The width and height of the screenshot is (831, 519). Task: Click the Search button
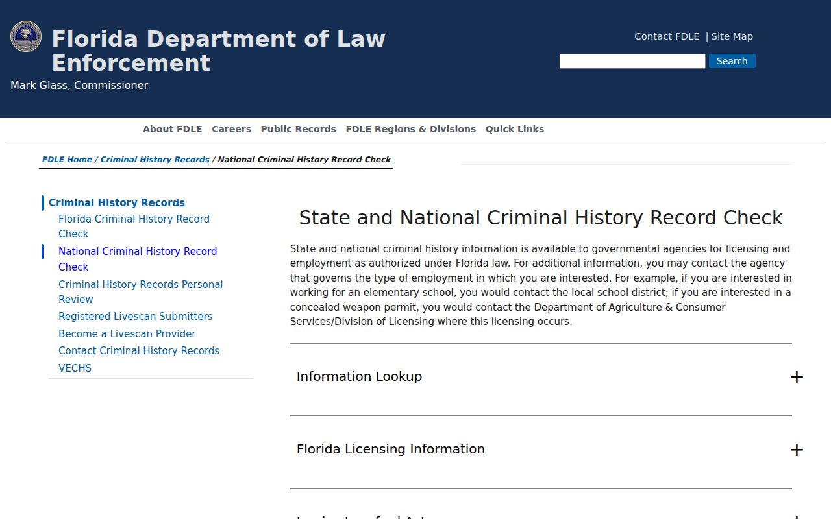[732, 61]
